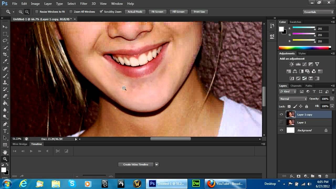The width and height of the screenshot is (336, 189).
Task: Choose the Pen tool
Action: point(5,124)
